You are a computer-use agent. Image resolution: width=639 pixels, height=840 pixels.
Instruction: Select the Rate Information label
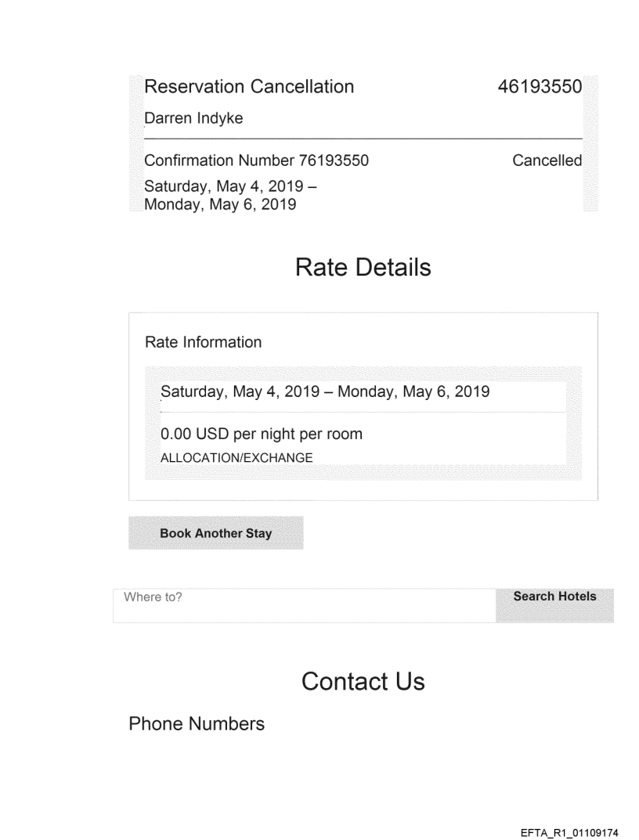pos(204,342)
